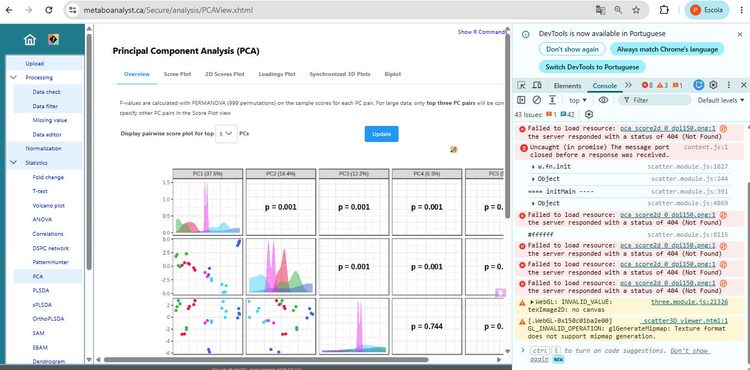Viewport: 750px width, 370px height.
Task: Open the Show R Commands link
Action: pos(482,32)
